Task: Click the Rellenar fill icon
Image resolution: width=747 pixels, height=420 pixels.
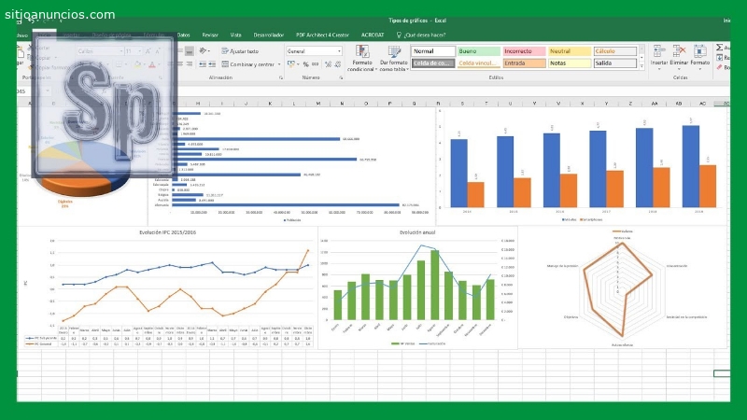Action: [719, 58]
